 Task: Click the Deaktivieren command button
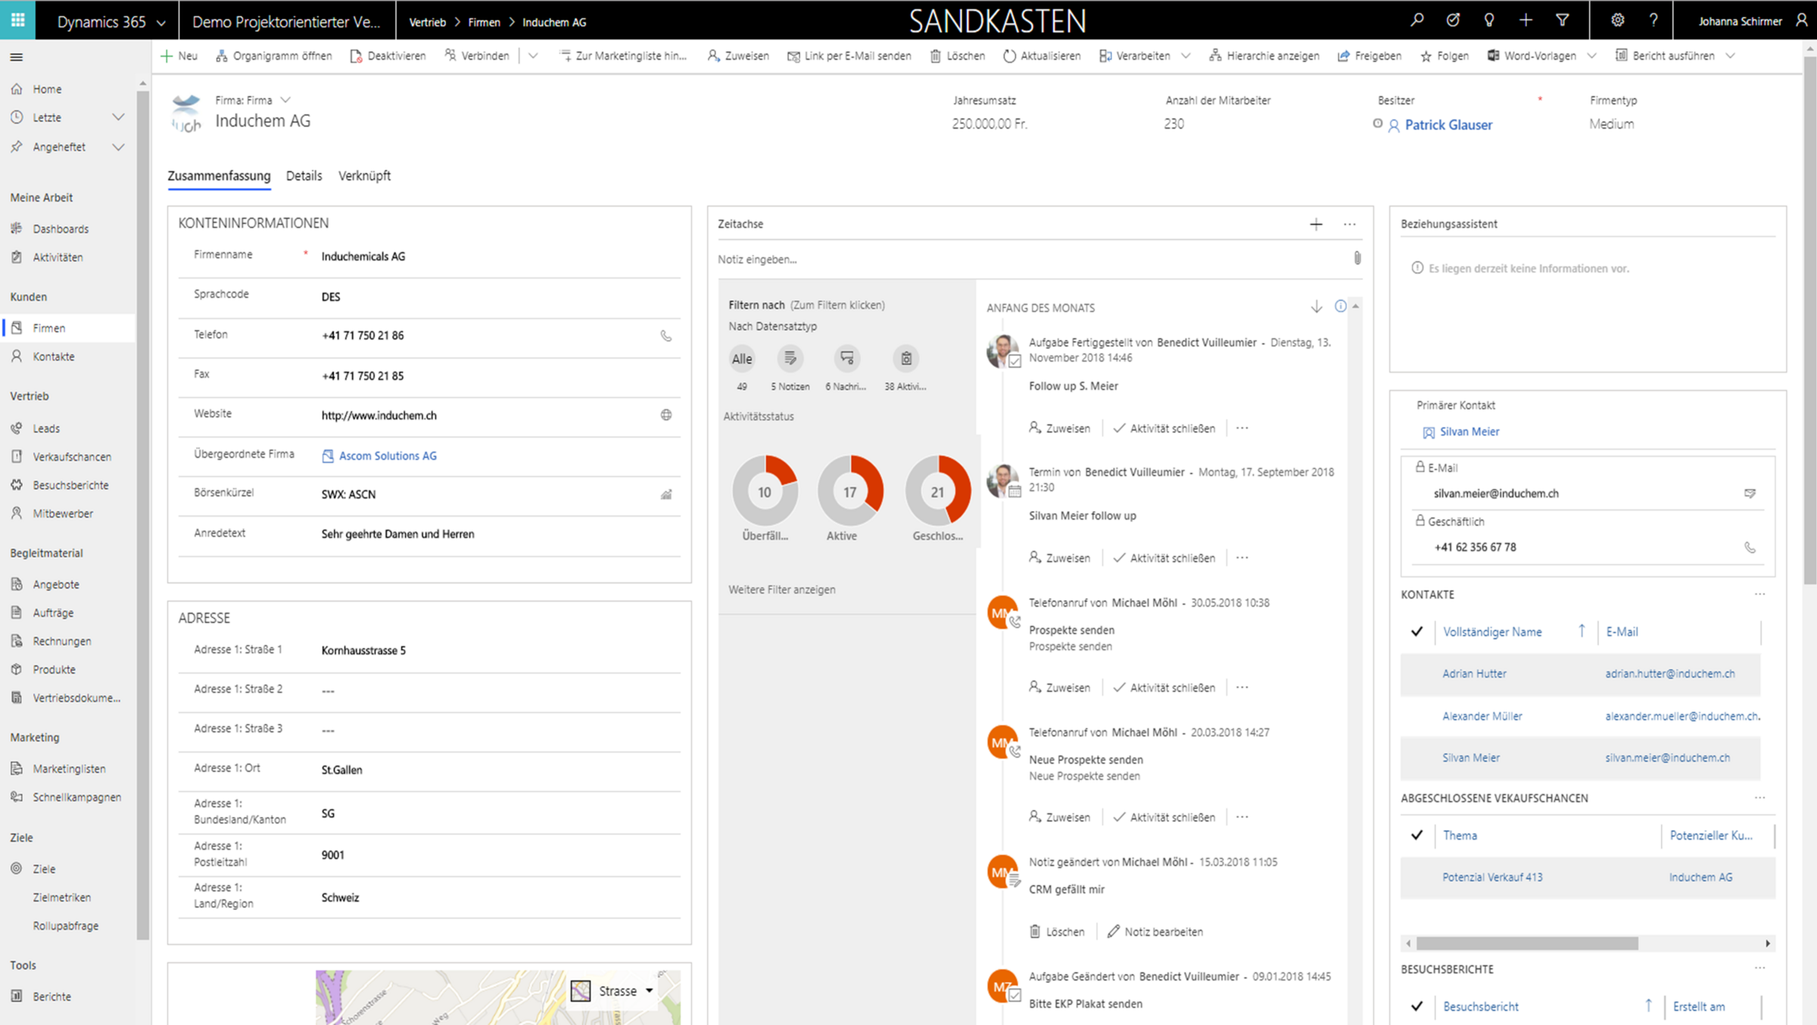tap(388, 56)
